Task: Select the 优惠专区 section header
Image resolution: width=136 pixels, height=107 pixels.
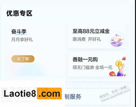Action: [x=19, y=13]
